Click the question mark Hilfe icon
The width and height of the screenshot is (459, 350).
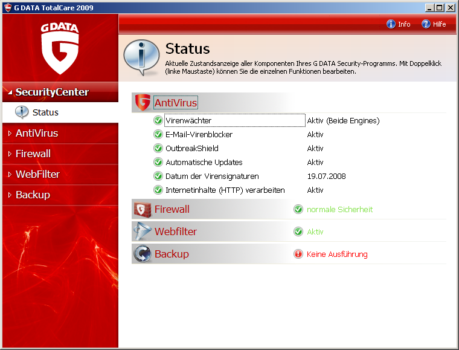pos(426,24)
